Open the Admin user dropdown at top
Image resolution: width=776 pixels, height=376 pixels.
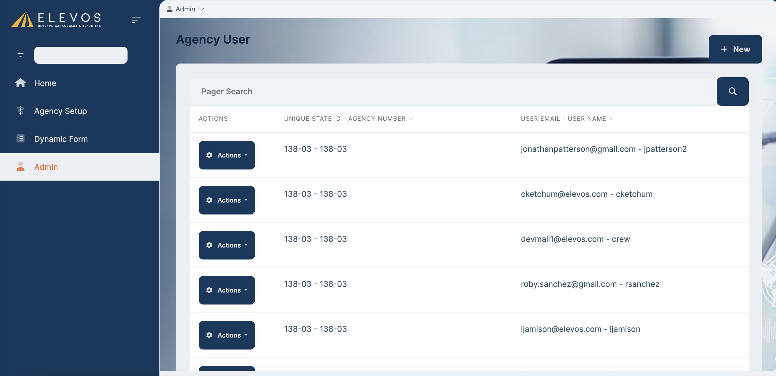[x=186, y=9]
